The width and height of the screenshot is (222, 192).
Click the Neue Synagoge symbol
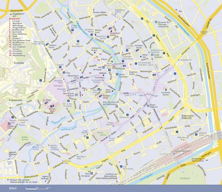(92, 173)
